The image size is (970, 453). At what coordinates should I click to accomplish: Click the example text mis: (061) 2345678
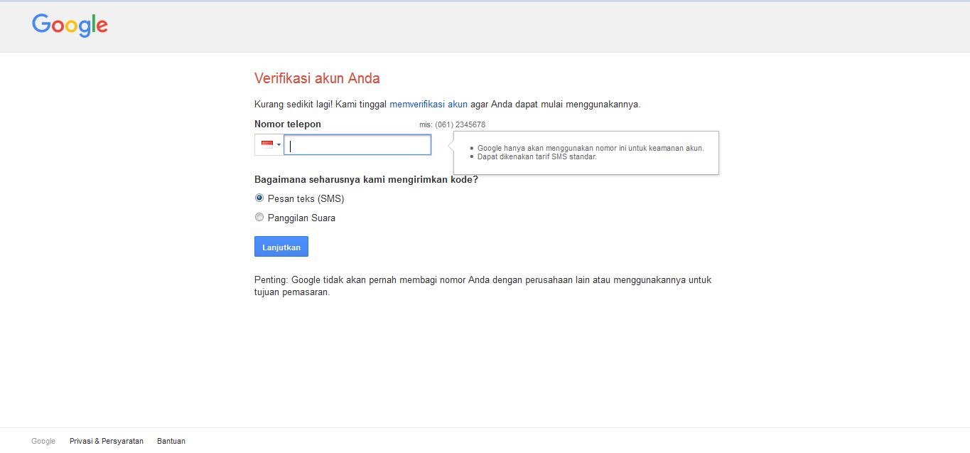coord(452,124)
